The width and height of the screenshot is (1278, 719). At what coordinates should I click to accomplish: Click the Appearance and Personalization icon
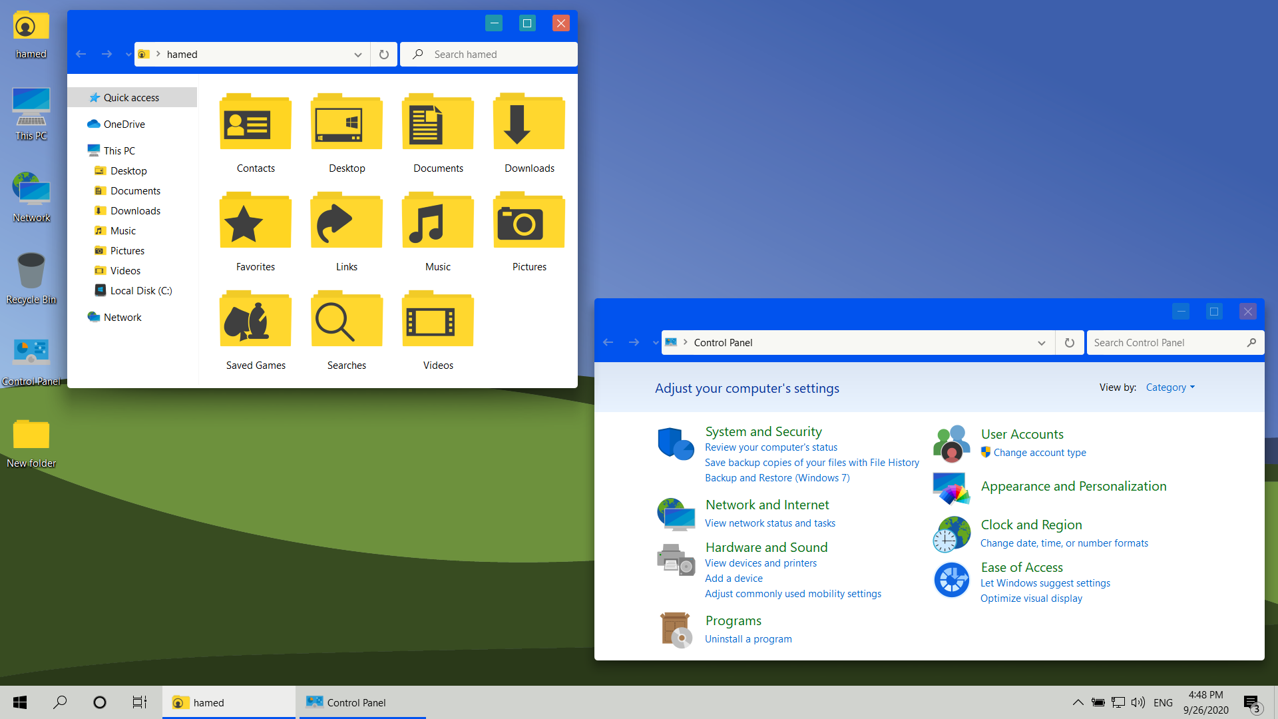point(951,488)
